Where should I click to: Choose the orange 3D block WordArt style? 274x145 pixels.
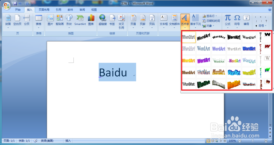point(234,84)
